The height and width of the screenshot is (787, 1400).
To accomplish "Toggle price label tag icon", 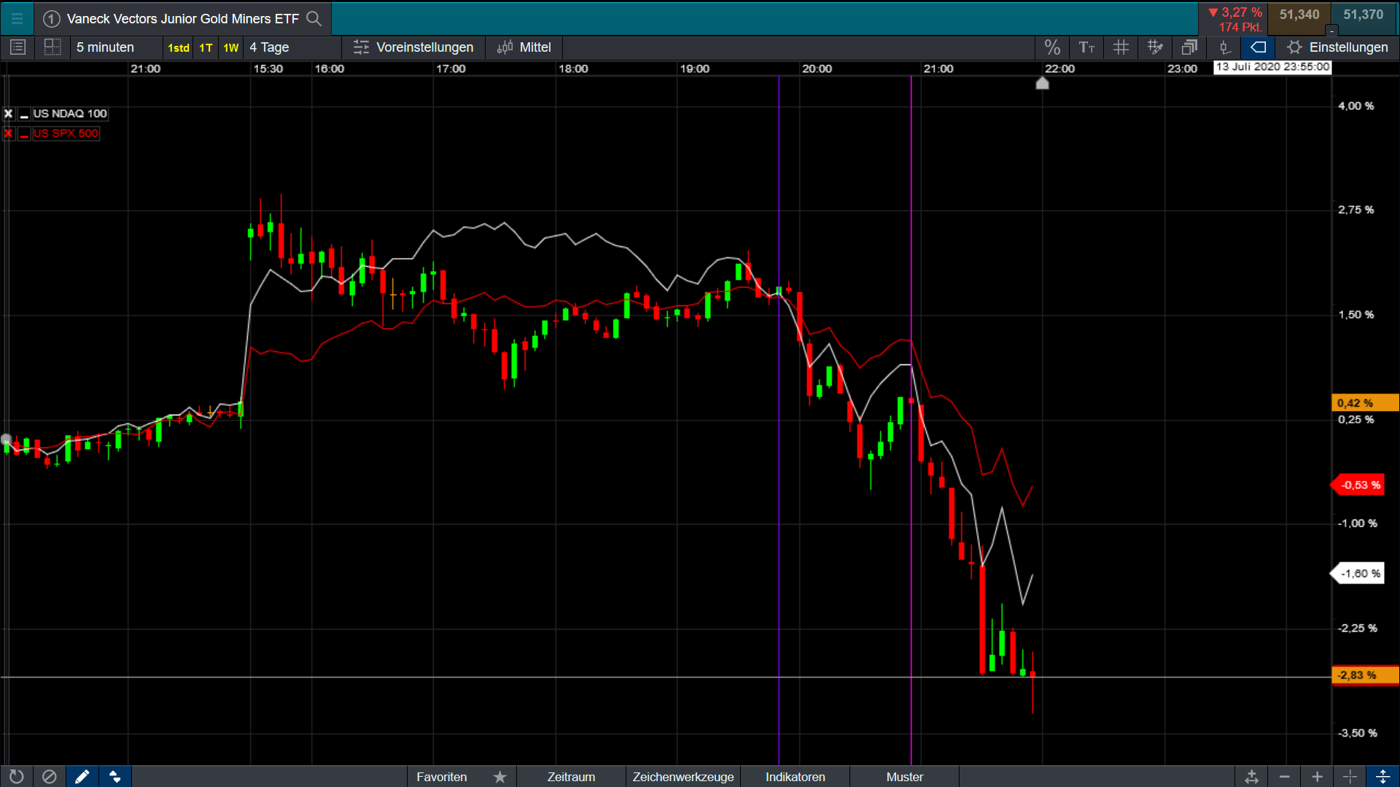I will 1259,47.
